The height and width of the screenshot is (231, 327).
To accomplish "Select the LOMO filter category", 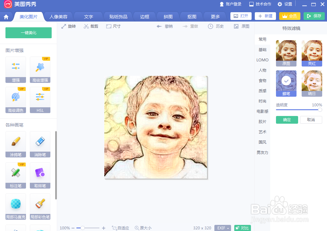I will click(262, 60).
